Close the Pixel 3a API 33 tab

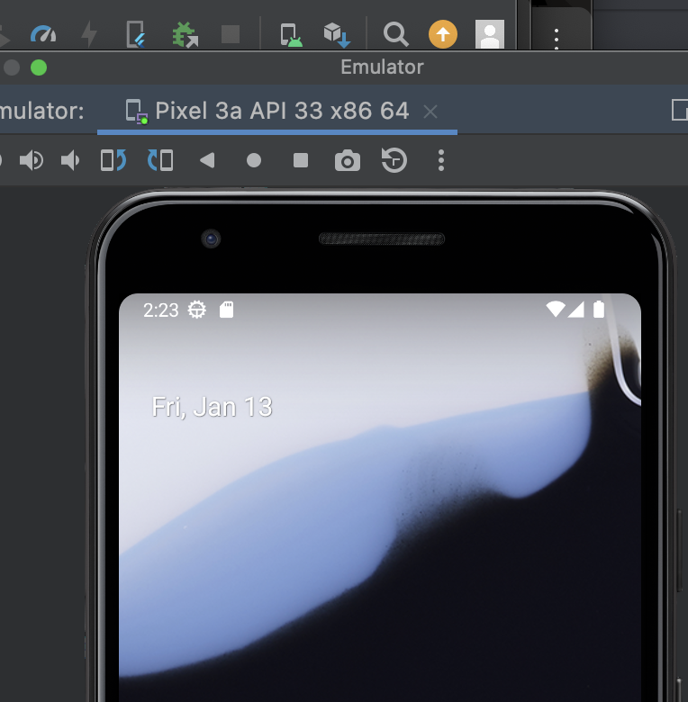[430, 112]
